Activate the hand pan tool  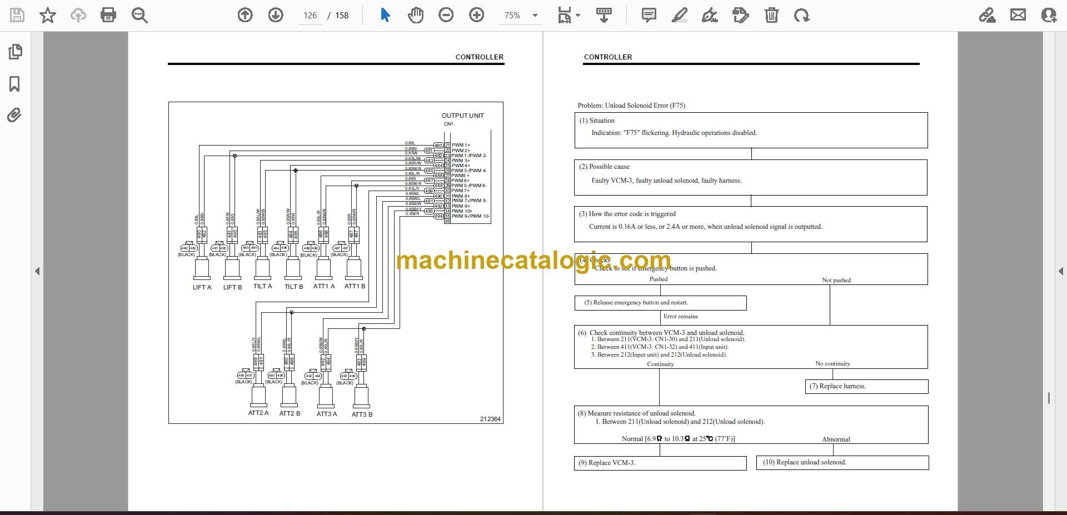[x=415, y=15]
